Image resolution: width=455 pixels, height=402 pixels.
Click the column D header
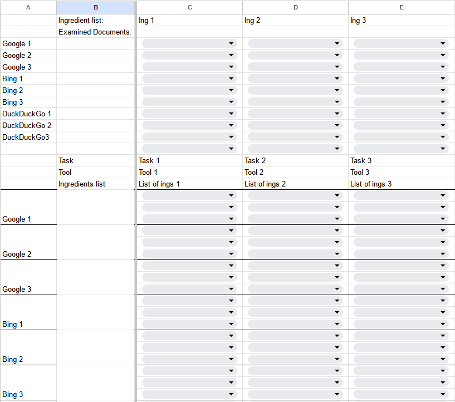(295, 7)
